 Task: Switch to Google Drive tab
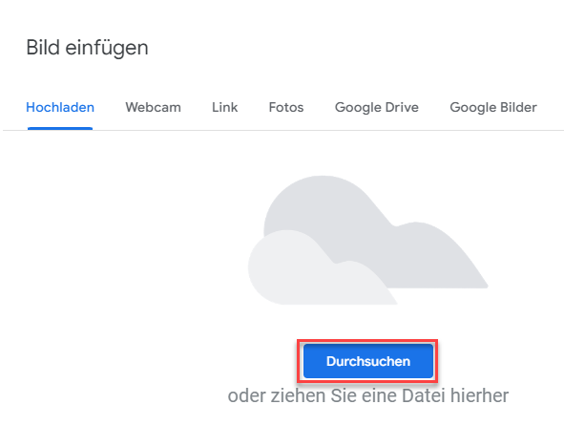tap(377, 107)
